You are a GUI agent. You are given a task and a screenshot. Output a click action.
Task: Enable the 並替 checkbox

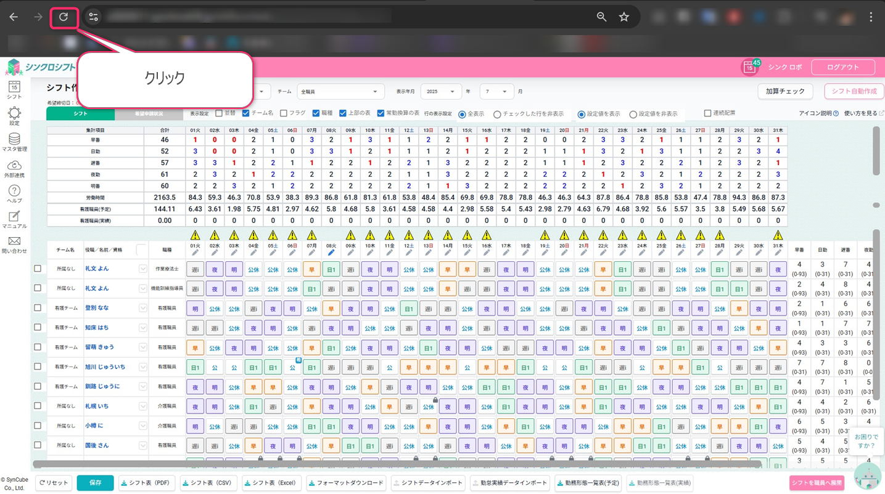(219, 113)
